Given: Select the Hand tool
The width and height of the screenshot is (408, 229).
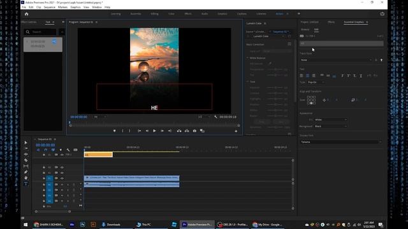Looking at the screenshot, I should coord(25,178).
